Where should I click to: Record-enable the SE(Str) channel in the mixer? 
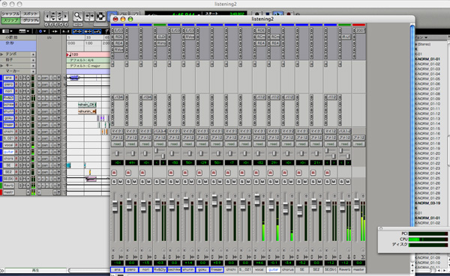(327, 173)
